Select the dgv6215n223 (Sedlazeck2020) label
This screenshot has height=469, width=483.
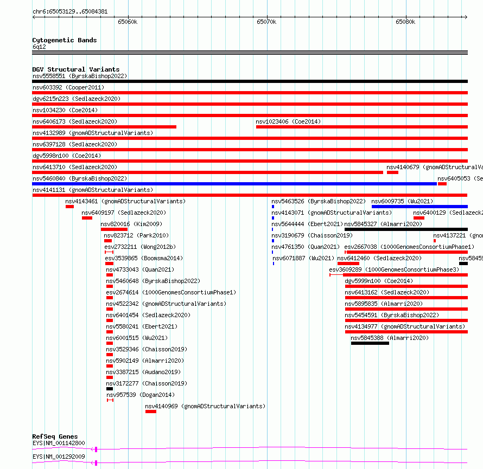pos(77,99)
